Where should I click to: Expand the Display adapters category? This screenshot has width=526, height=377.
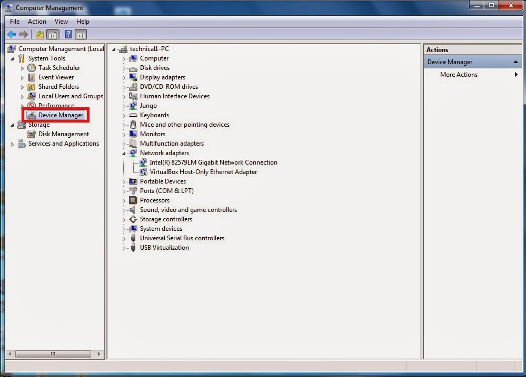click(x=124, y=78)
